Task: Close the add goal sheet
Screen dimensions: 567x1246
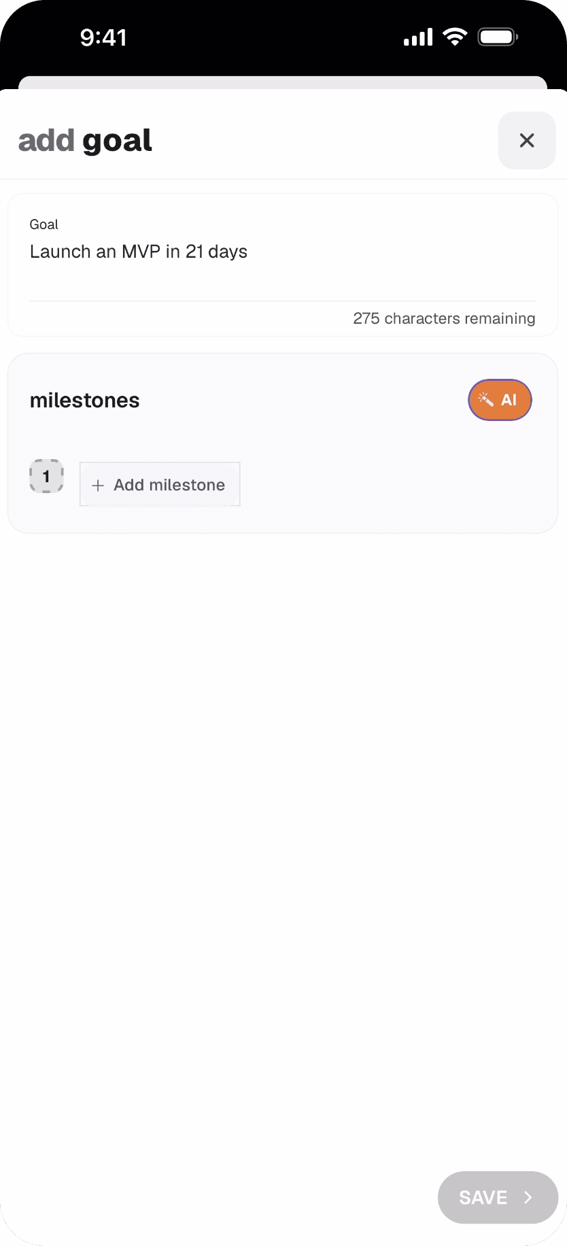Action: [527, 141]
